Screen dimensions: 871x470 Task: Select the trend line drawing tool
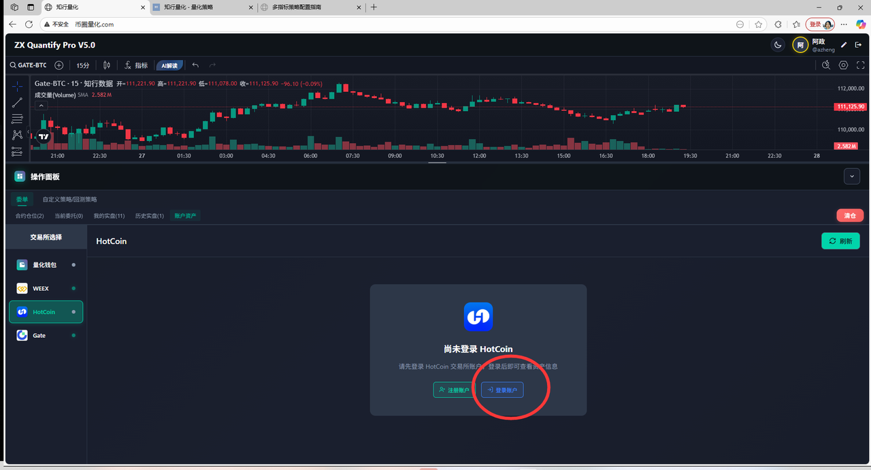17,103
